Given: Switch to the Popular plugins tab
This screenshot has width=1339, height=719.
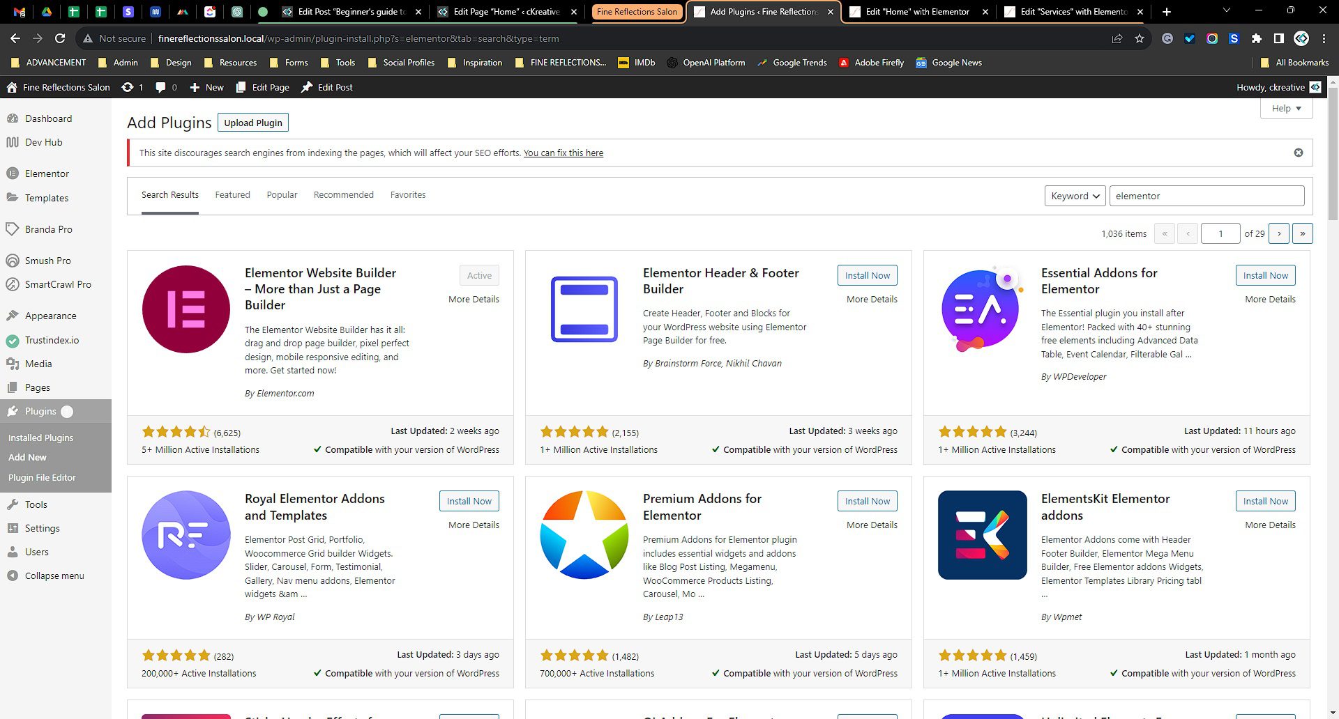Looking at the screenshot, I should 282,195.
